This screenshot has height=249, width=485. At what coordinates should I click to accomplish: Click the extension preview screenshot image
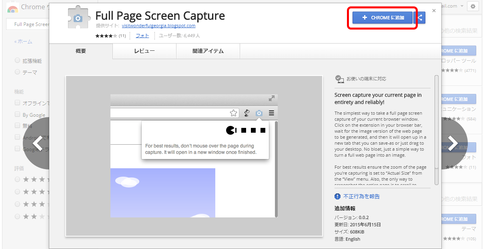click(194, 156)
